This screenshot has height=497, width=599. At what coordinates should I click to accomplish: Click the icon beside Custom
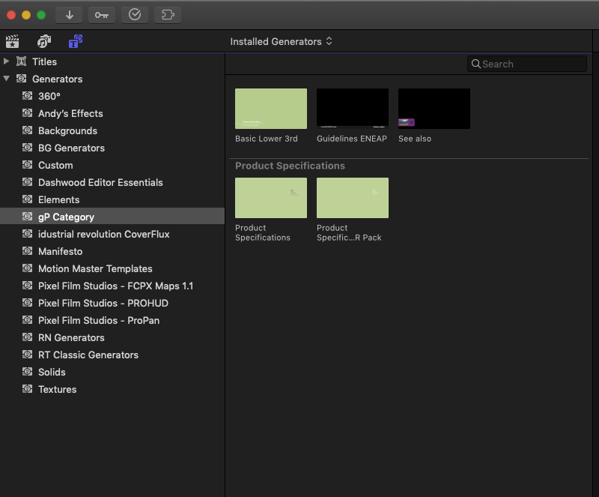[27, 164]
